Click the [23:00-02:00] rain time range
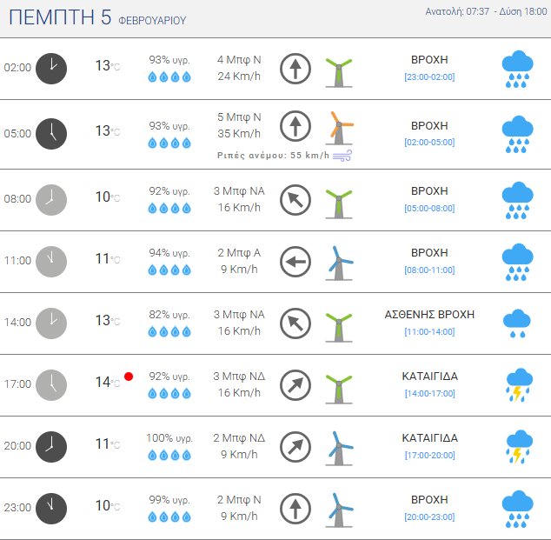This screenshot has width=551, height=540. (429, 77)
